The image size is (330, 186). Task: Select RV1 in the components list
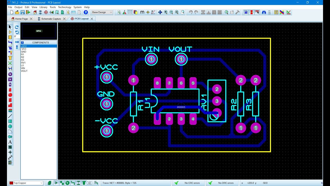pyautogui.click(x=39, y=63)
